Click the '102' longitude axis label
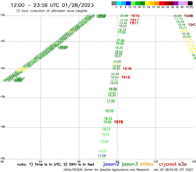The image size is (196, 172). (x=156, y=162)
